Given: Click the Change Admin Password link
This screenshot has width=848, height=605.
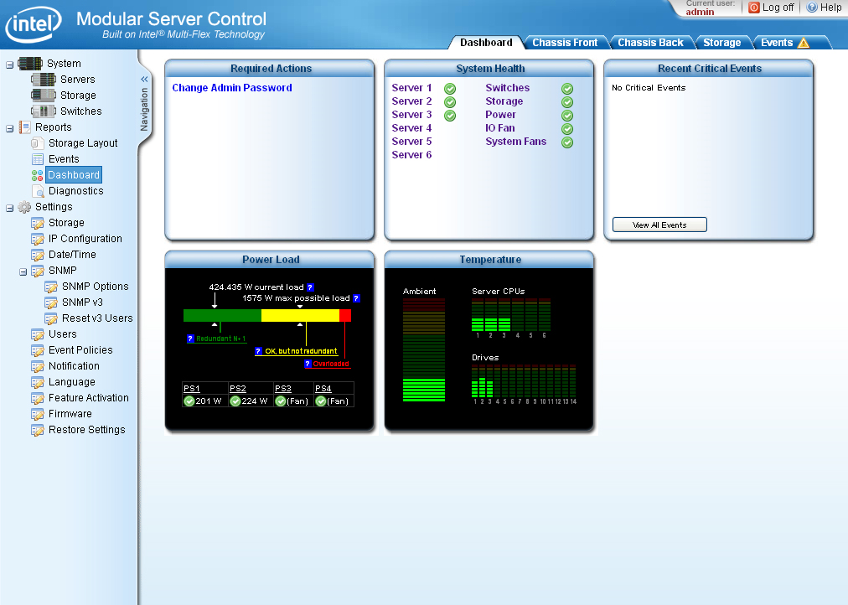Looking at the screenshot, I should tap(232, 88).
